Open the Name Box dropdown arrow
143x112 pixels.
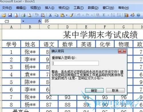tap(23, 21)
